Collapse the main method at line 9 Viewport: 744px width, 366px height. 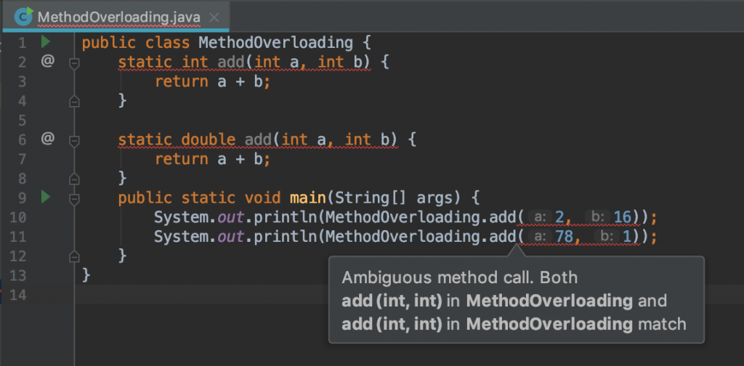coord(74,199)
